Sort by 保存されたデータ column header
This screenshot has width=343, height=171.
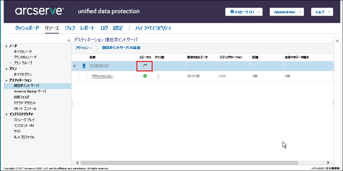click(197, 57)
